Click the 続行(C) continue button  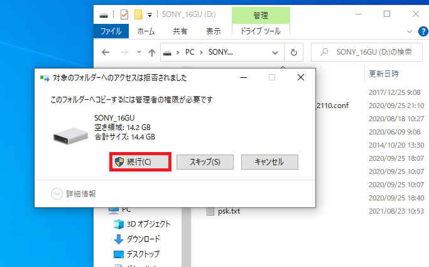pos(140,162)
